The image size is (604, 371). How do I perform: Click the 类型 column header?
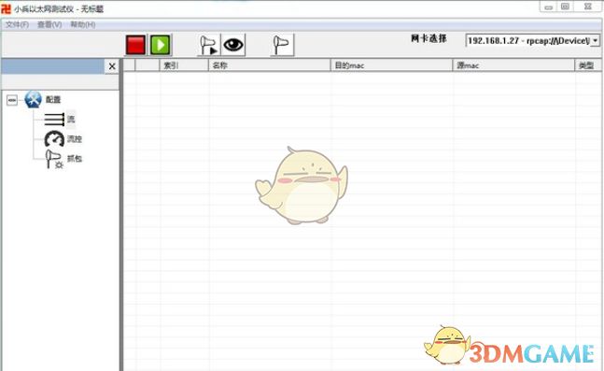click(x=588, y=65)
